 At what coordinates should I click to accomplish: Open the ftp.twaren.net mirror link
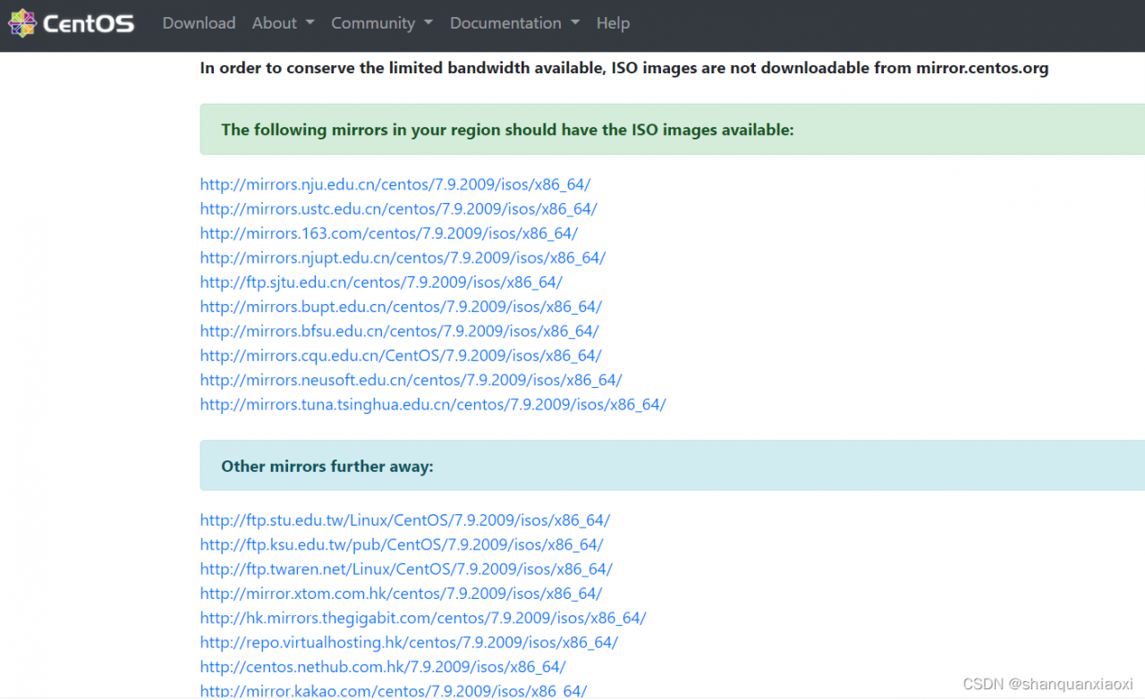[x=406, y=569]
